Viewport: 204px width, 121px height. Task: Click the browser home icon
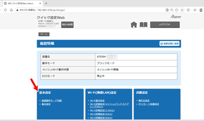click(x=11, y=10)
